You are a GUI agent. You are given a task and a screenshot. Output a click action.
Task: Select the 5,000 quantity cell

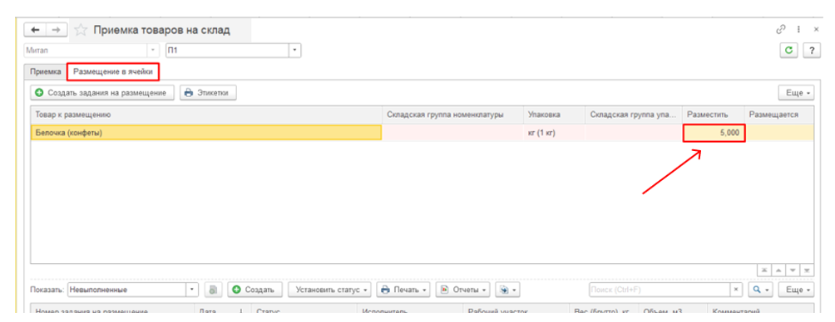tap(714, 133)
